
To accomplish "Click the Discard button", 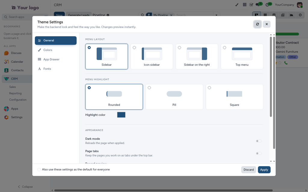I will 248,170.
